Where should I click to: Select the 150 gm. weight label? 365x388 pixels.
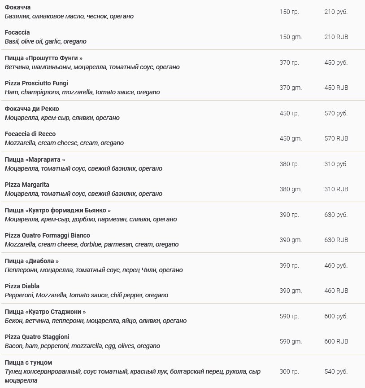(291, 37)
